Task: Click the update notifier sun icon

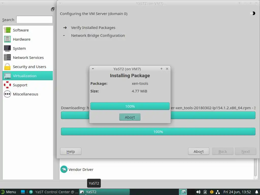Action: point(212,192)
